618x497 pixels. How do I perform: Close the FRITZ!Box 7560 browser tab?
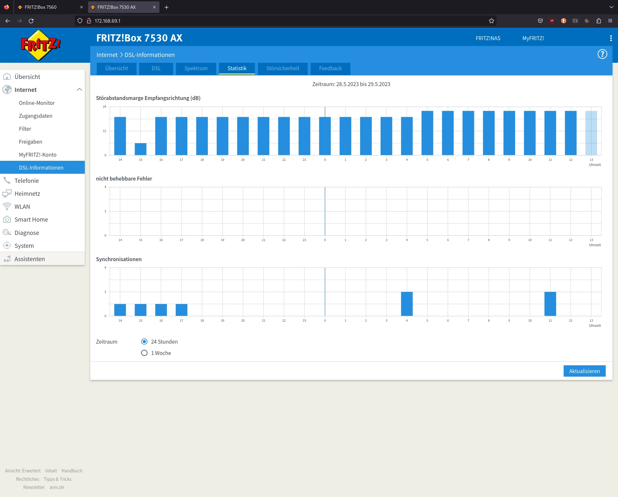(82, 7)
